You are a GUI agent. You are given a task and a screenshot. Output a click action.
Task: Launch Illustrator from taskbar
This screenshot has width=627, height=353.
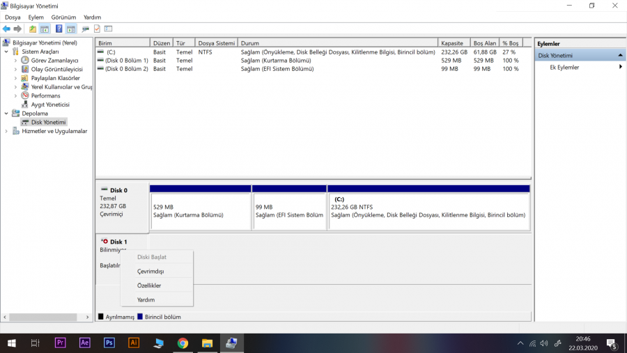[x=134, y=343]
